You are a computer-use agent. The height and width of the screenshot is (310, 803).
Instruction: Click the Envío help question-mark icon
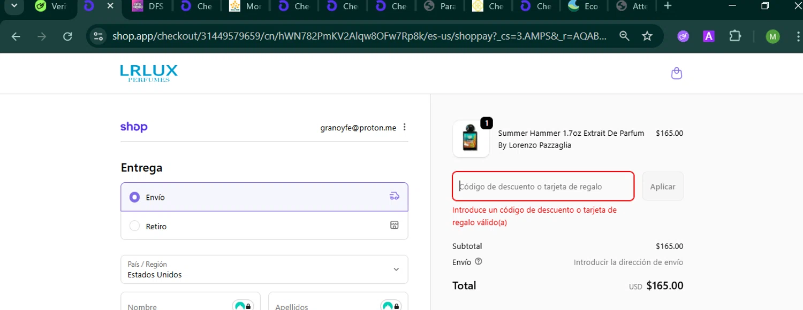coord(479,262)
